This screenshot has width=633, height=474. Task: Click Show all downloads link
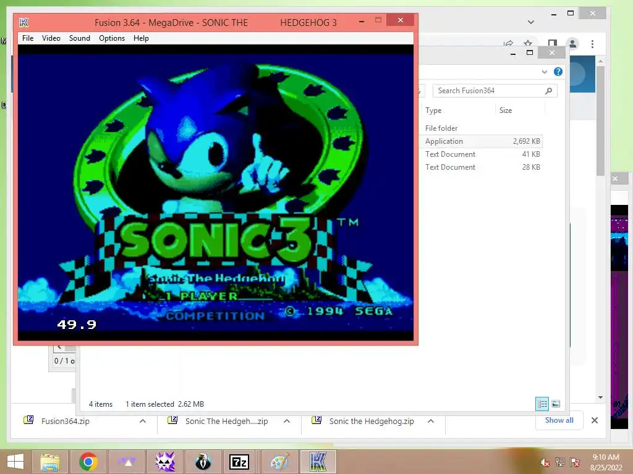coord(559,420)
